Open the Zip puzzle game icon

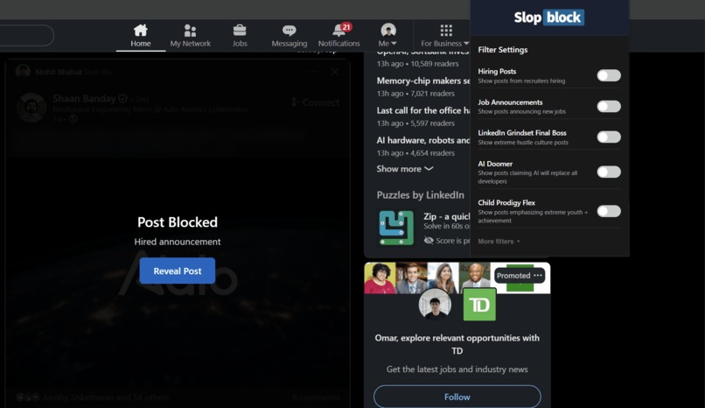tap(396, 228)
